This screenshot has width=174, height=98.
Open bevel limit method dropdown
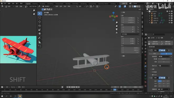(x=164, y=66)
